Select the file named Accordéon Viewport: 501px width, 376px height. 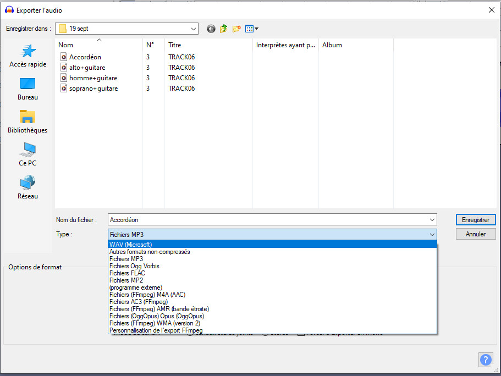click(85, 57)
